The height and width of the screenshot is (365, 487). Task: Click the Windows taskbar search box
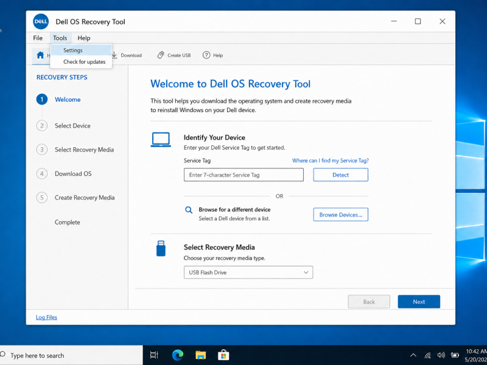71,355
